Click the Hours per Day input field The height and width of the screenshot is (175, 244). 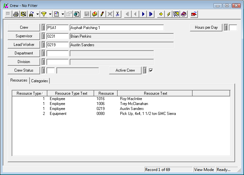pos(233,28)
